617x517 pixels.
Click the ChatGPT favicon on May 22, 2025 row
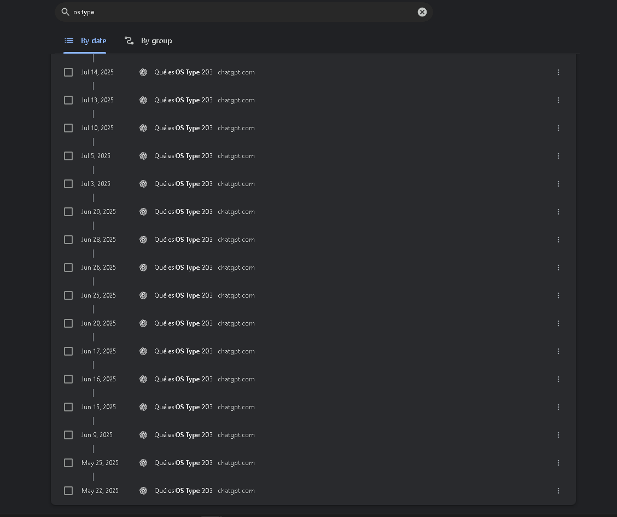(143, 491)
